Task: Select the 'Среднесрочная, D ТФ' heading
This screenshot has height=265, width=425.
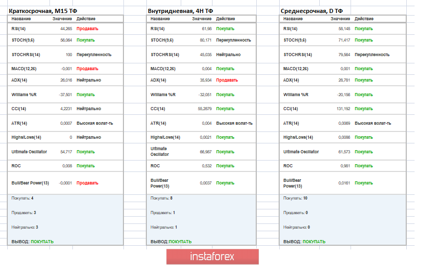Action: 311,11
